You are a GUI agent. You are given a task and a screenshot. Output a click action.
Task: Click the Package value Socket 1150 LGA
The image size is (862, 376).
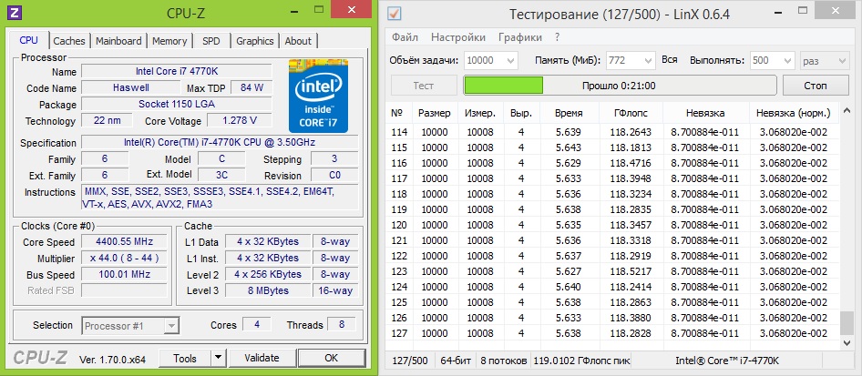pos(177,105)
